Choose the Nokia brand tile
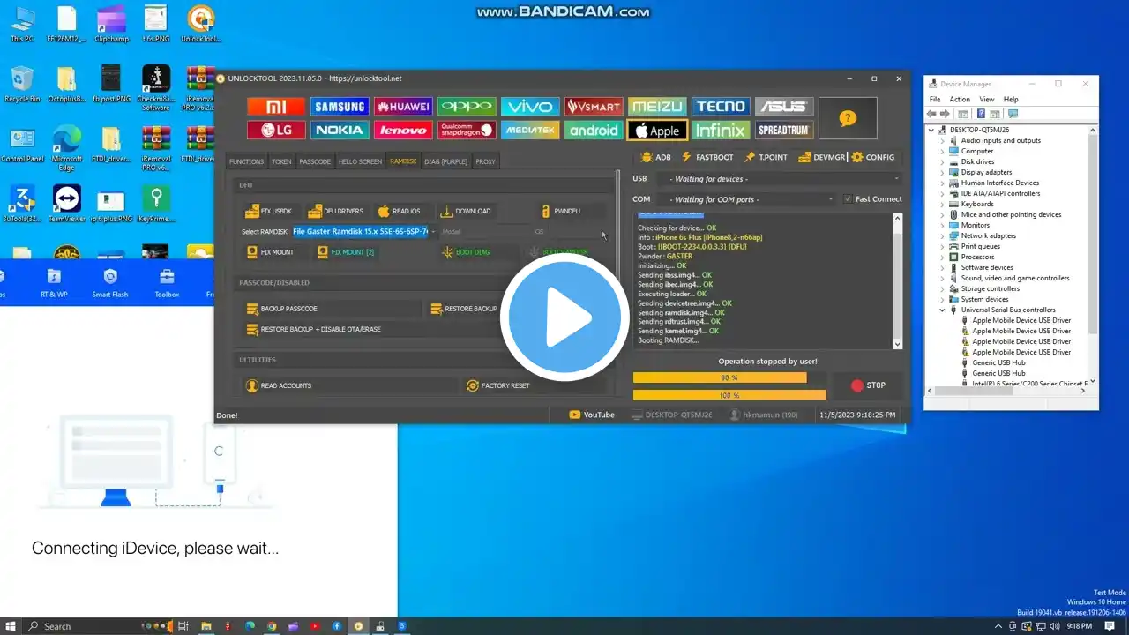This screenshot has height=635, width=1129. click(340, 131)
